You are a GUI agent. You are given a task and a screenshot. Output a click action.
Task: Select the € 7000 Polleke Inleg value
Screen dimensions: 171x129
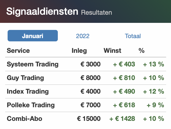90,105
